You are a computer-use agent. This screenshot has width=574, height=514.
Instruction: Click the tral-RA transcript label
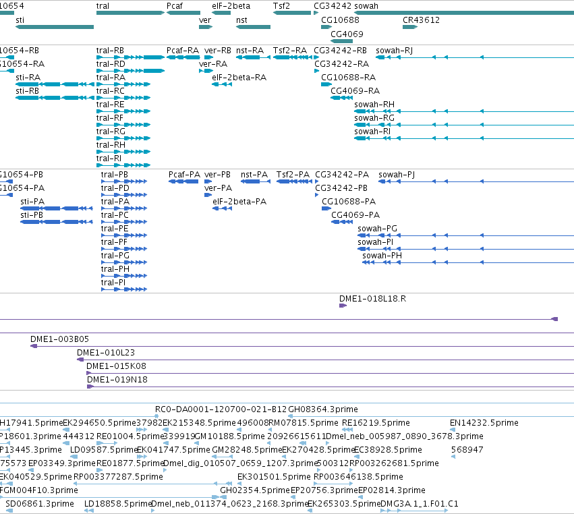[111, 78]
